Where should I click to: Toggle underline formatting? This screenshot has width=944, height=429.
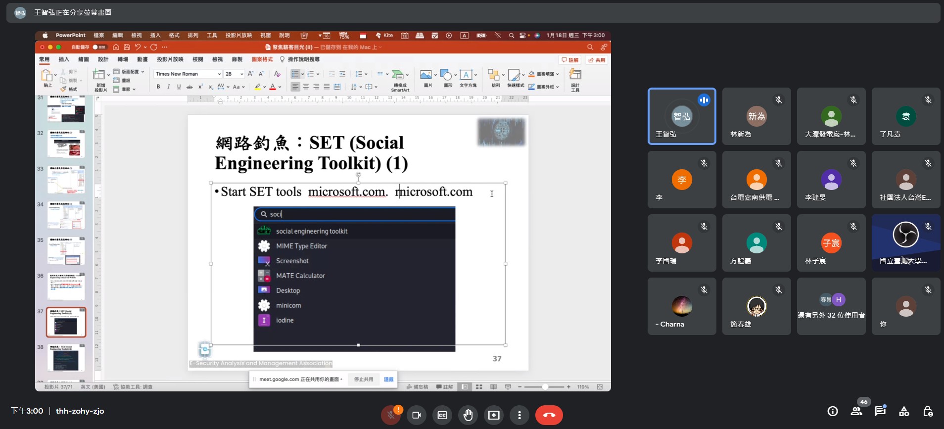tap(179, 87)
